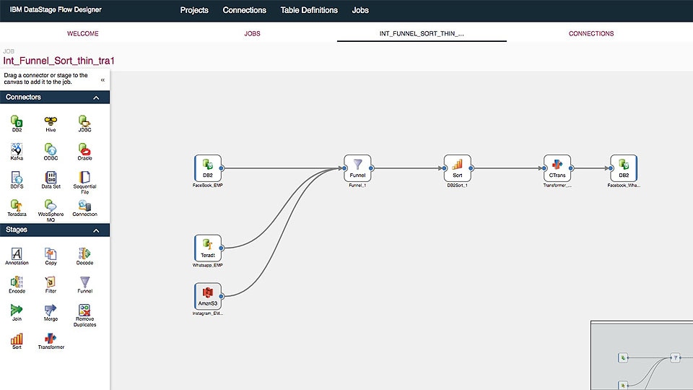This screenshot has width=693, height=390.
Task: Open the Table Definitions menu
Action: point(309,10)
